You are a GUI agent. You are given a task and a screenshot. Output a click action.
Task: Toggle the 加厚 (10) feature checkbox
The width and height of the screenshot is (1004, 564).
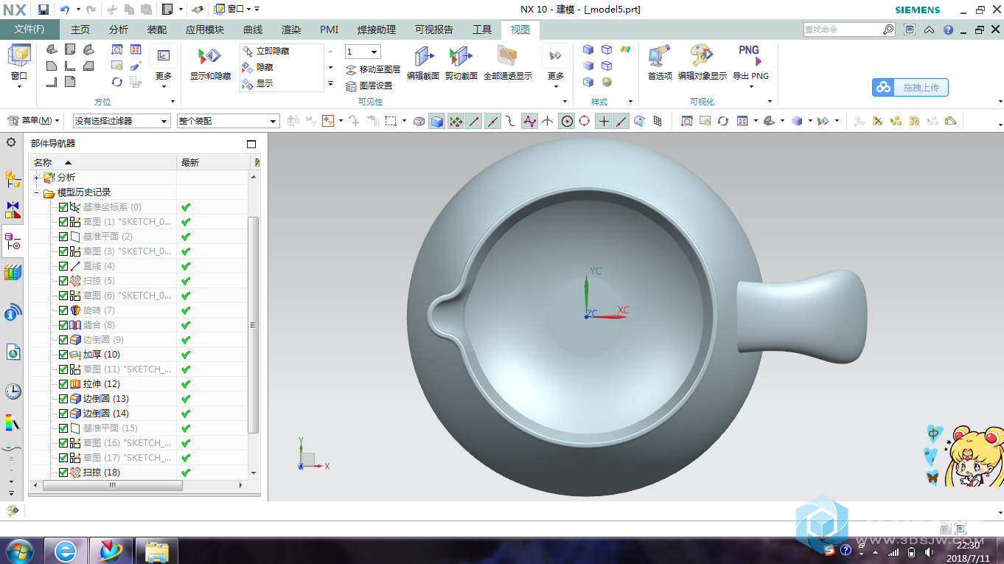[63, 355]
